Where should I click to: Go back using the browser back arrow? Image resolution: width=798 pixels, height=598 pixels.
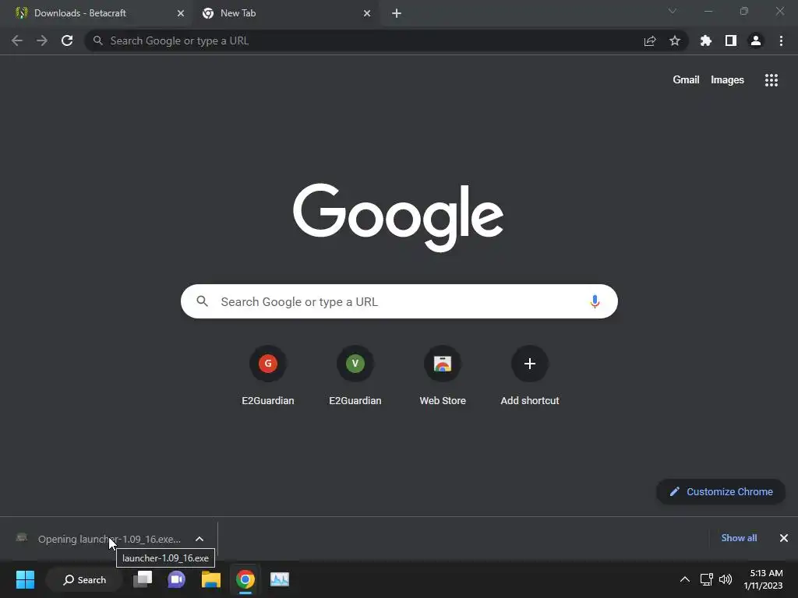(17, 40)
